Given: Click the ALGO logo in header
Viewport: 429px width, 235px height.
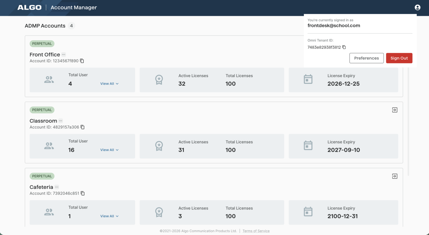Looking at the screenshot, I should [29, 8].
